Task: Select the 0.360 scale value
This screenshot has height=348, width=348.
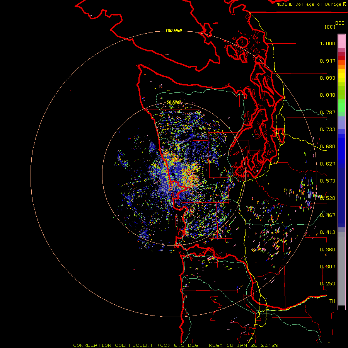Action: [328, 250]
